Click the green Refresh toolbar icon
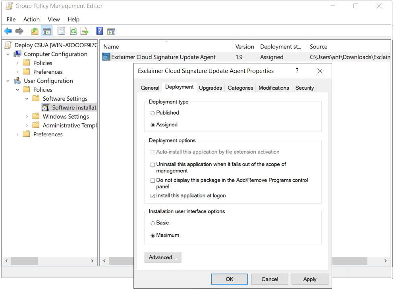This screenshot has width=394, height=295. [x=73, y=31]
